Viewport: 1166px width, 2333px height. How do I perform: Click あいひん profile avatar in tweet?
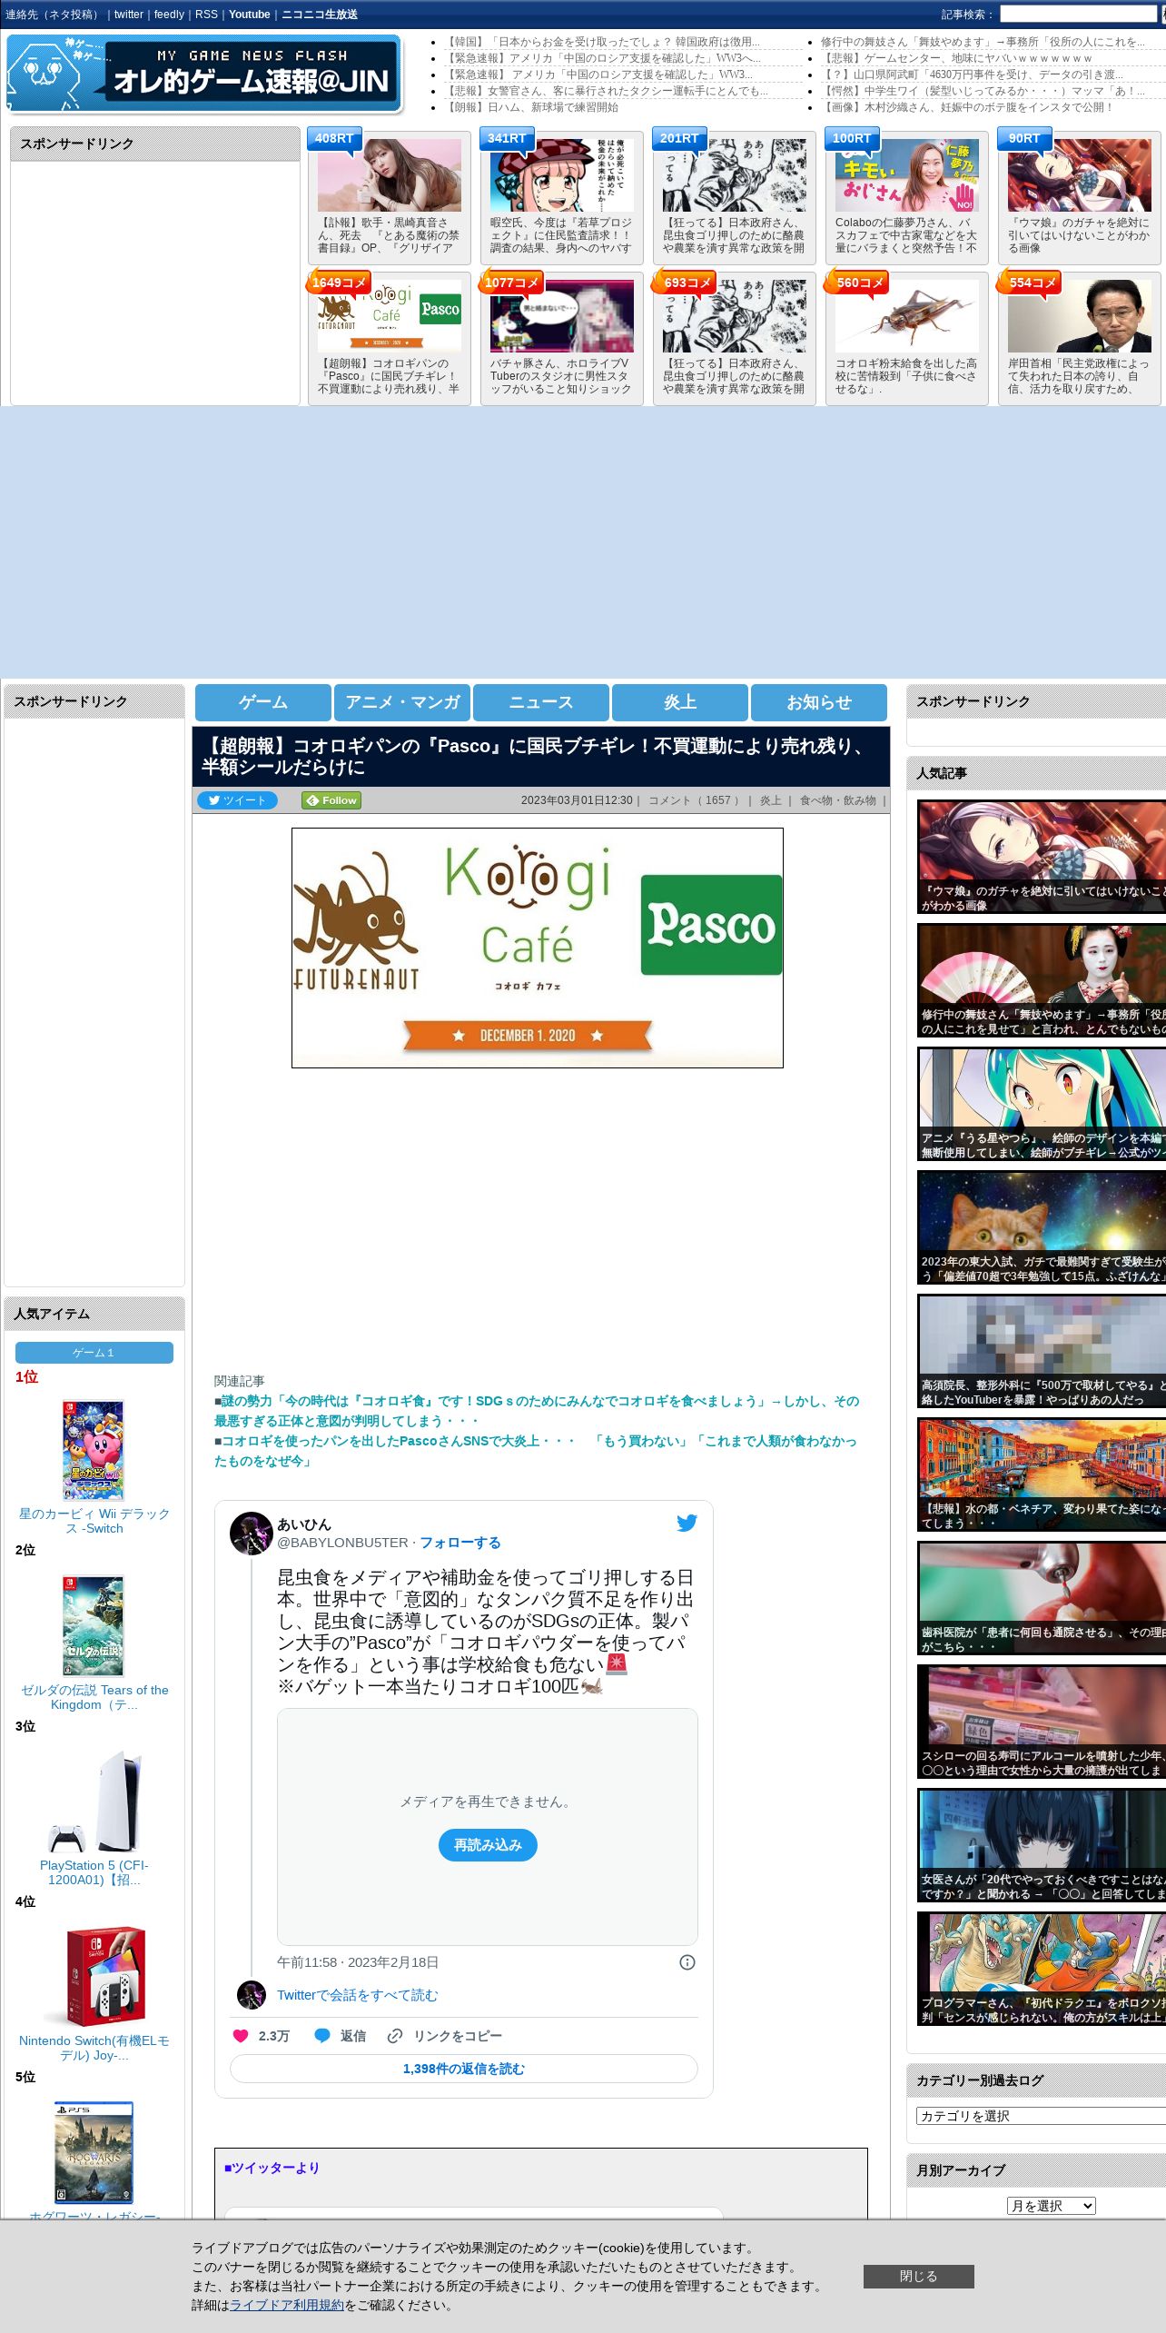(x=251, y=1534)
